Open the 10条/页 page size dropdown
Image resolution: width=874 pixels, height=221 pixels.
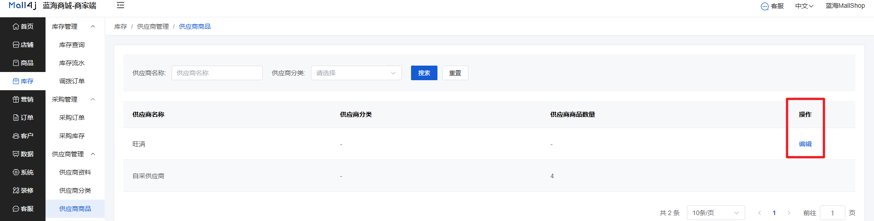pyautogui.click(x=716, y=213)
